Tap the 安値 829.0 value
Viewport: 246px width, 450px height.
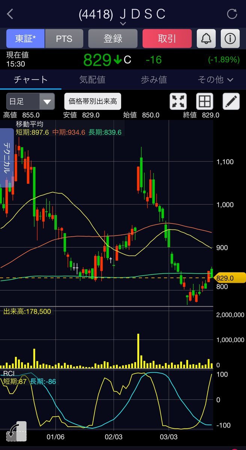coord(81,115)
